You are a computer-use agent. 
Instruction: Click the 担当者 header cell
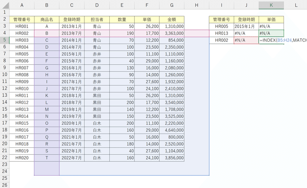[97, 20]
